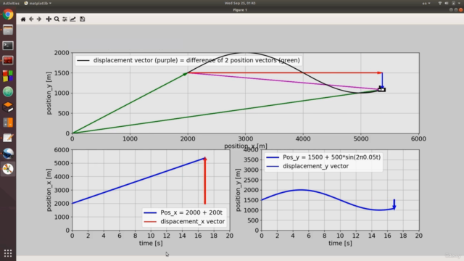Open the en keyboard layout dropdown
Image resolution: width=464 pixels, height=261 pixels.
[426, 3]
